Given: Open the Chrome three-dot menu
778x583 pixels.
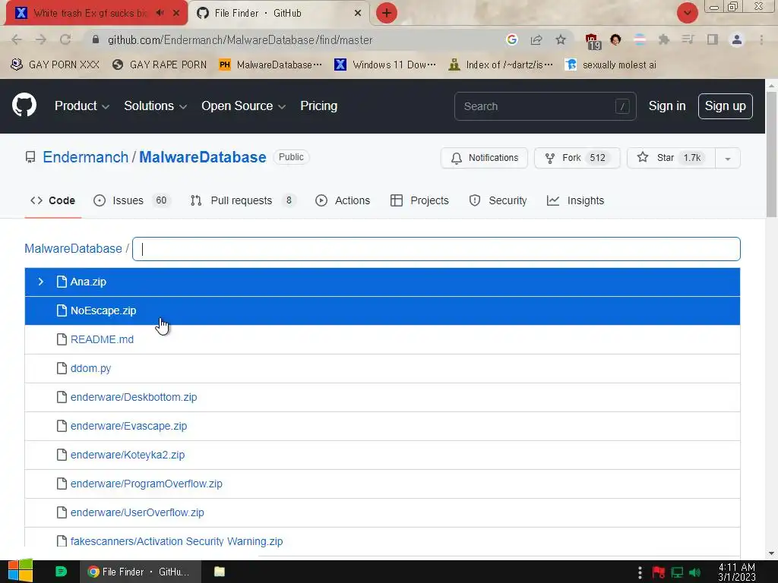Looking at the screenshot, I should tap(761, 39).
